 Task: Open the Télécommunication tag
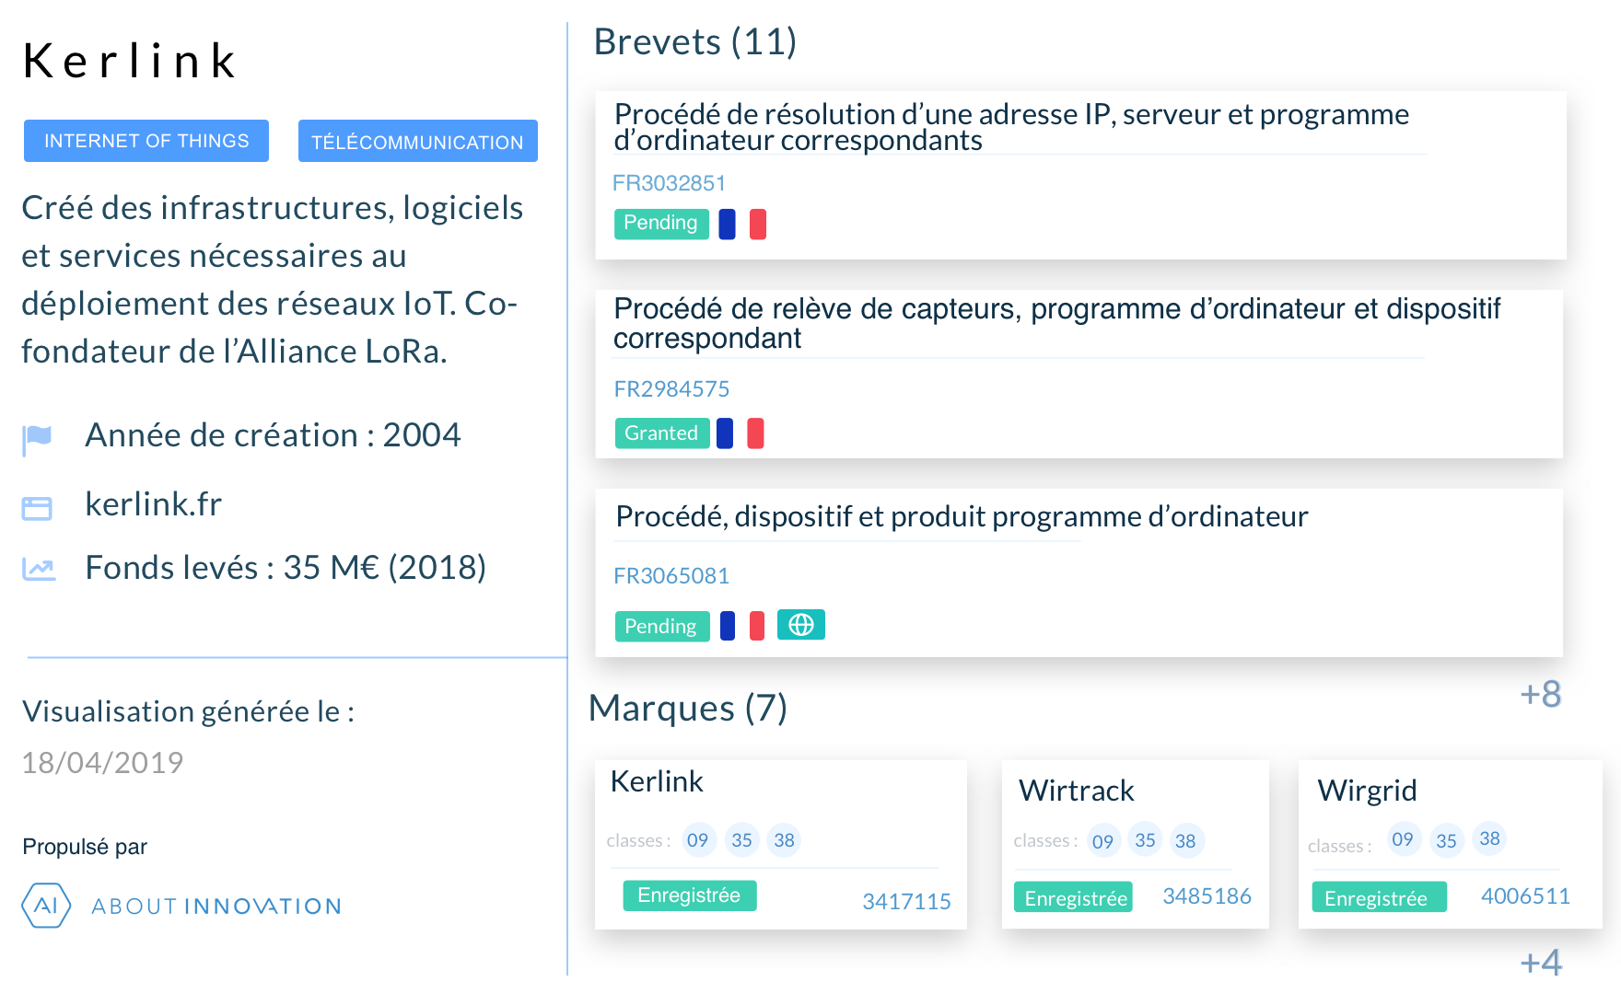tap(417, 142)
